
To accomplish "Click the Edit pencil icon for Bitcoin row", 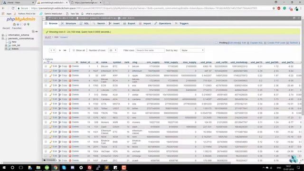I will pos(51,66).
